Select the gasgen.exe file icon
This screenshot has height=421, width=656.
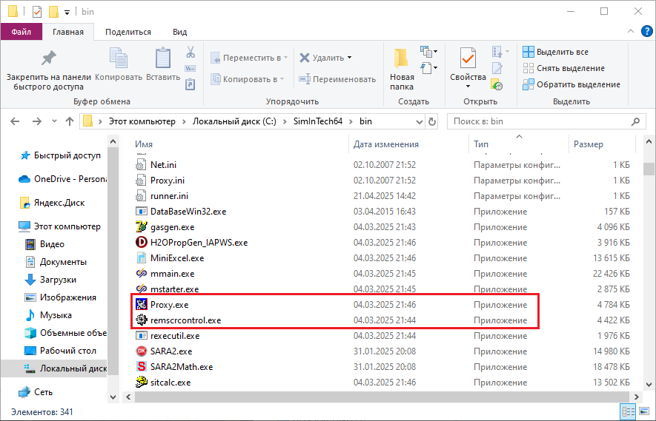142,227
